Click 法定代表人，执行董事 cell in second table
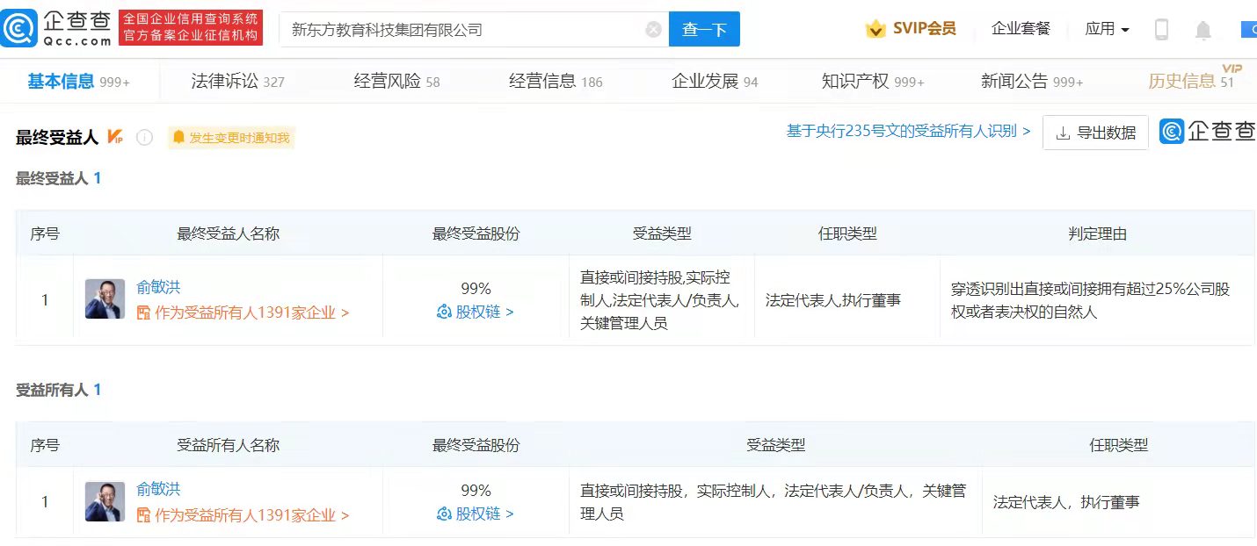 pos(1066,502)
